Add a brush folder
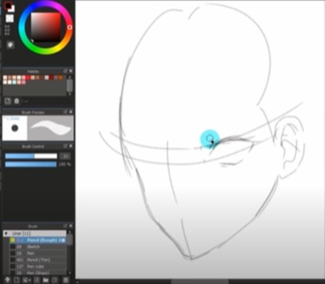This screenshot has width=325, height=284. [46, 280]
